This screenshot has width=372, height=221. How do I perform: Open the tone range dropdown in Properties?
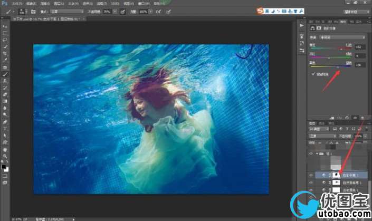(342, 37)
